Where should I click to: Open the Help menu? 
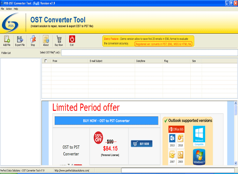click(16, 9)
